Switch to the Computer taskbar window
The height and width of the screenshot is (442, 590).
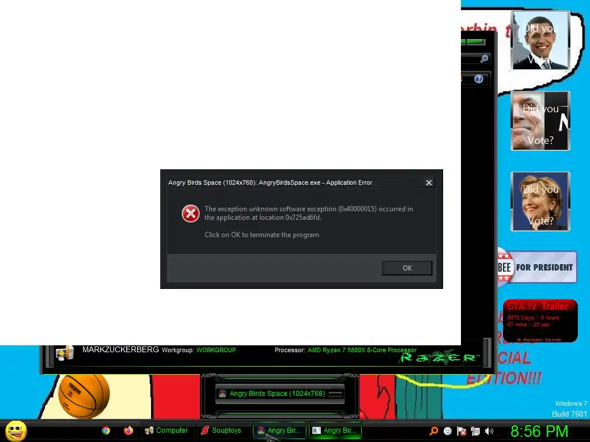(167, 430)
